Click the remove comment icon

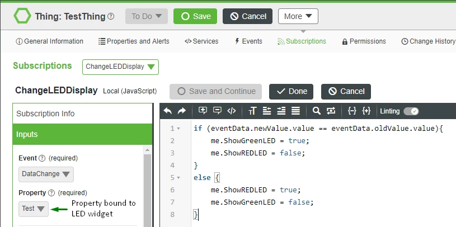(217, 111)
